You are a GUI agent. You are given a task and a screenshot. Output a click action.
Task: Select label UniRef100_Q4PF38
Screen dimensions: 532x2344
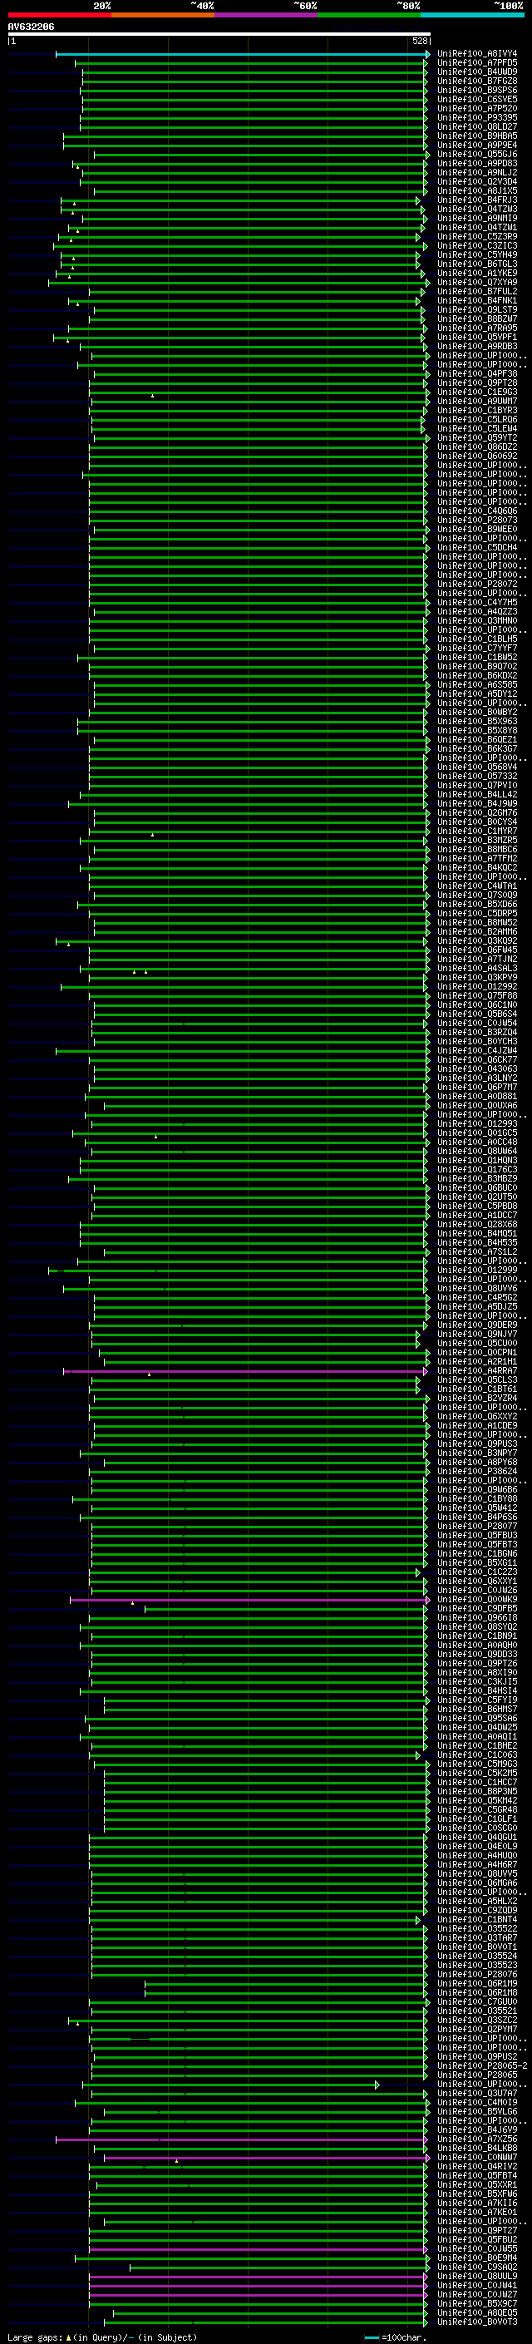tap(477, 373)
